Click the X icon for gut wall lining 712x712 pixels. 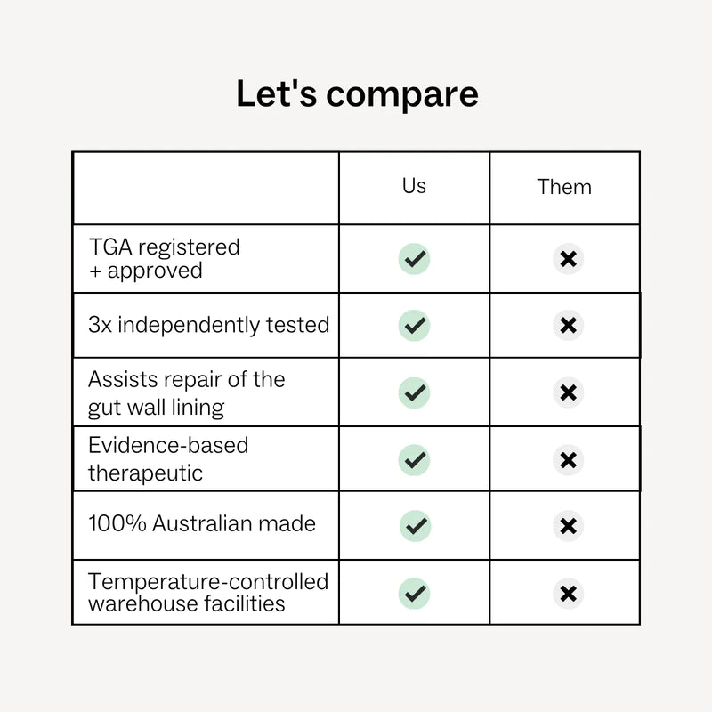[x=568, y=392]
